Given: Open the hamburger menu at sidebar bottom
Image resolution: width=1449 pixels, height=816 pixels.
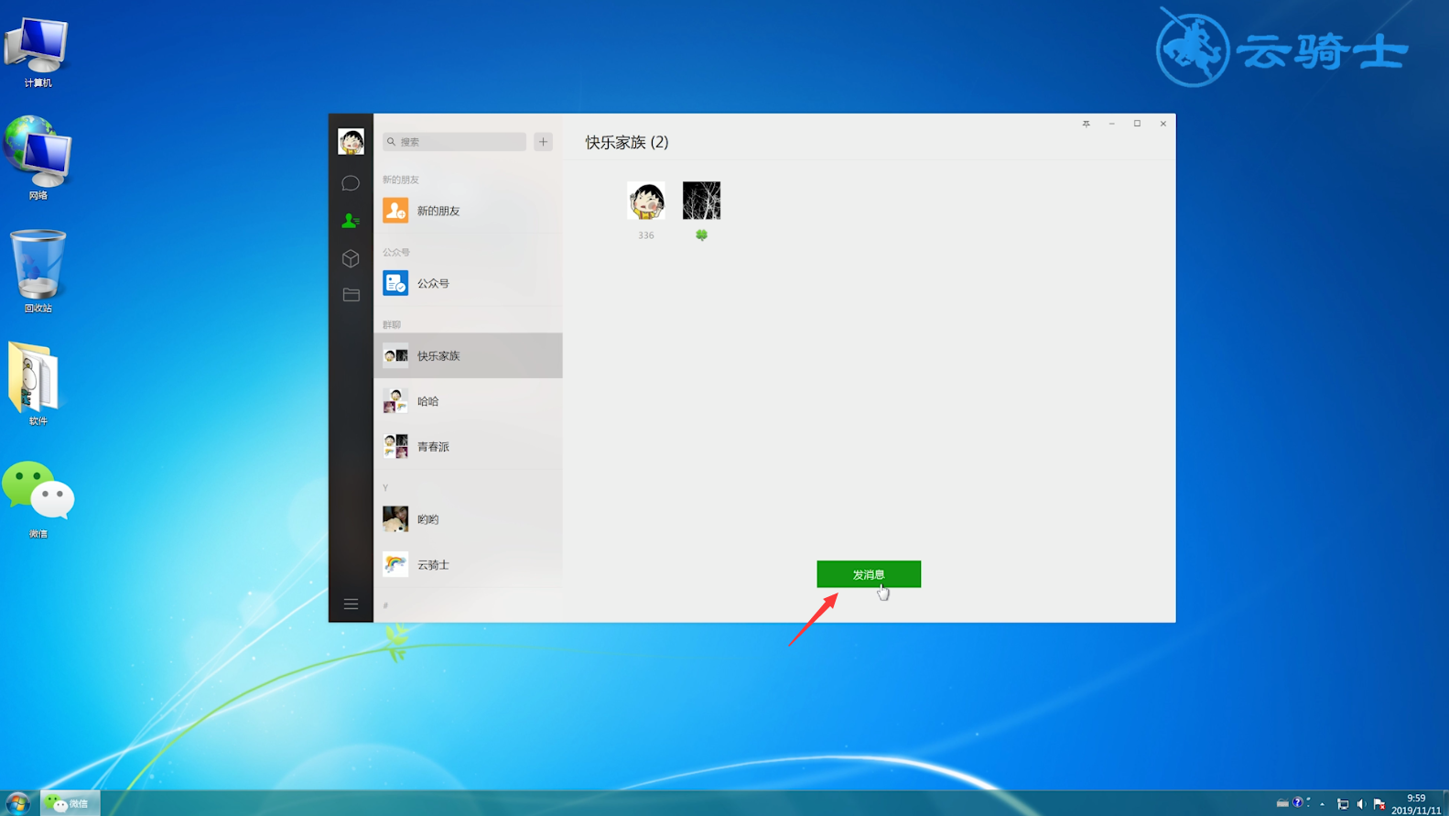Looking at the screenshot, I should [351, 604].
